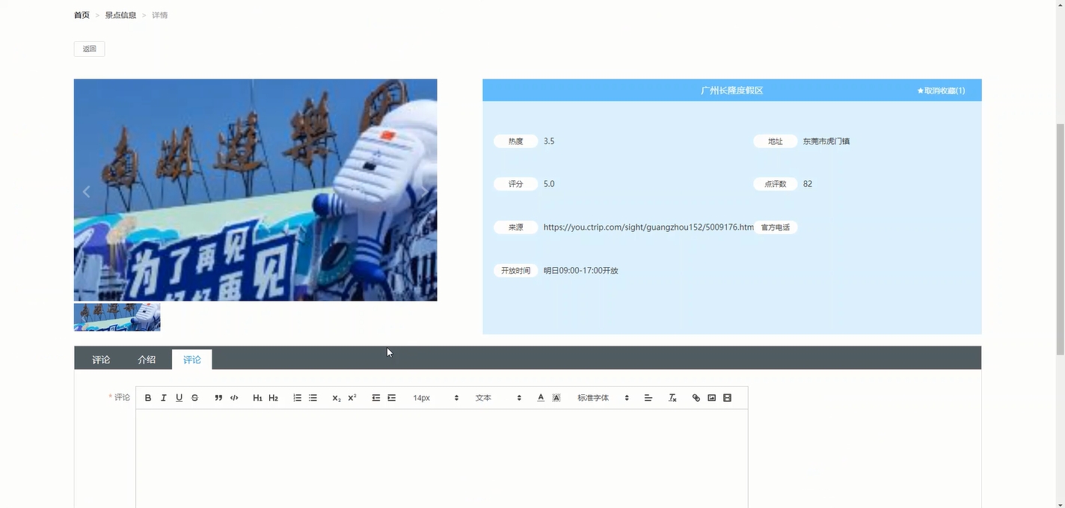The image size is (1065, 508).
Task: Click 取消收藏 to unfavorite the attraction
Action: (941, 90)
